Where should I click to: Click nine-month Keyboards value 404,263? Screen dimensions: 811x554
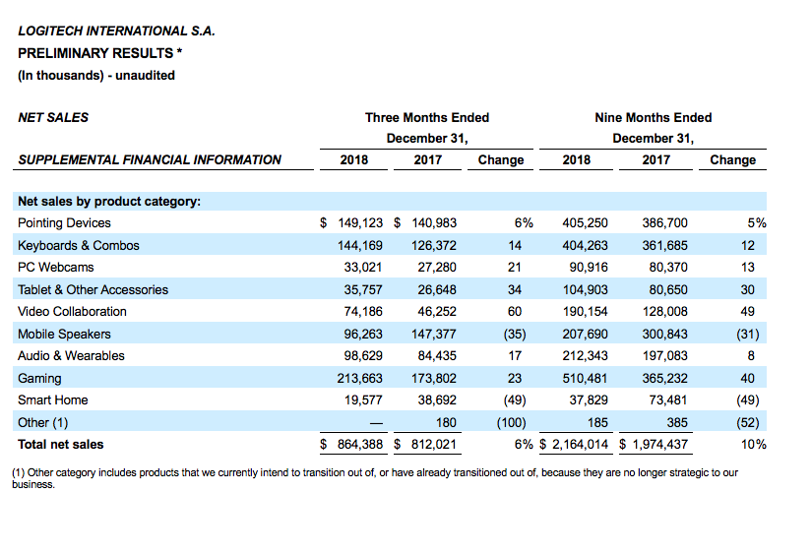[585, 245]
